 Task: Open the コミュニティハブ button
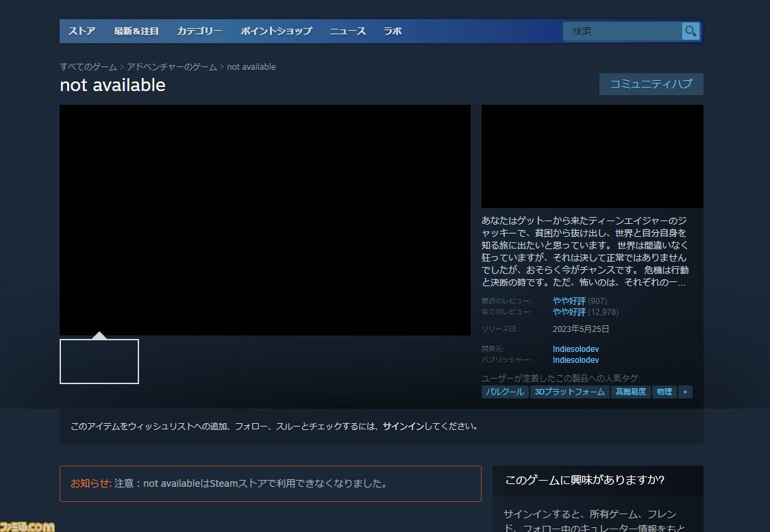(651, 84)
